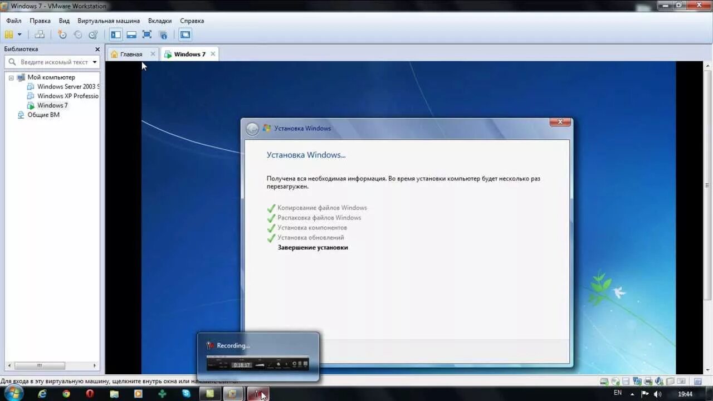The image size is (713, 401).
Task: Toggle the console view icon
Action: [185, 35]
